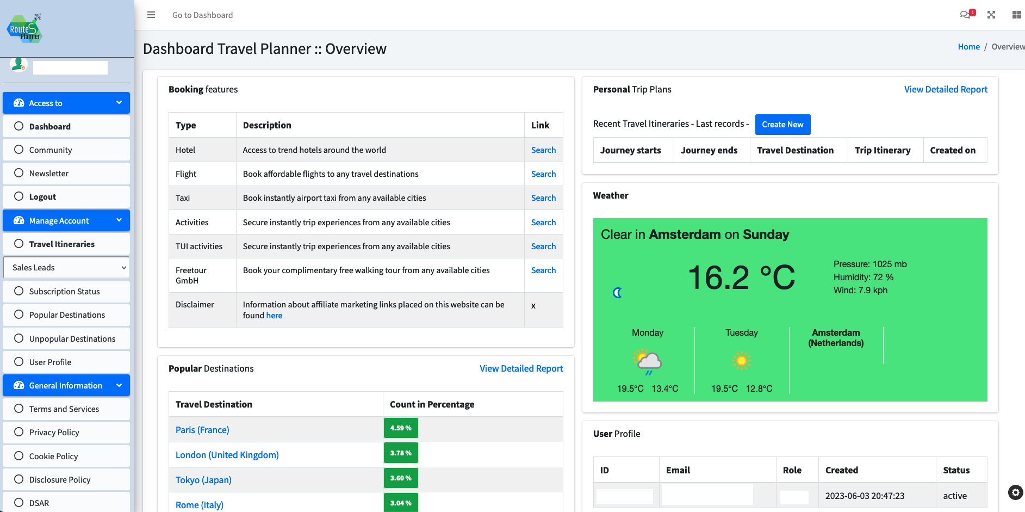The height and width of the screenshot is (512, 1025).
Task: Click Search link in Freetour GmbH row
Action: pos(543,270)
